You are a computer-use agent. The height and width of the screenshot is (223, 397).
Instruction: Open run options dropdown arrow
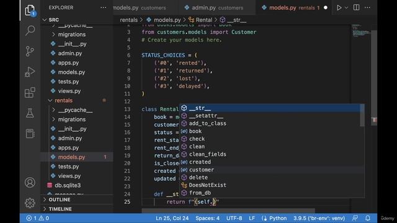pos(346,7)
